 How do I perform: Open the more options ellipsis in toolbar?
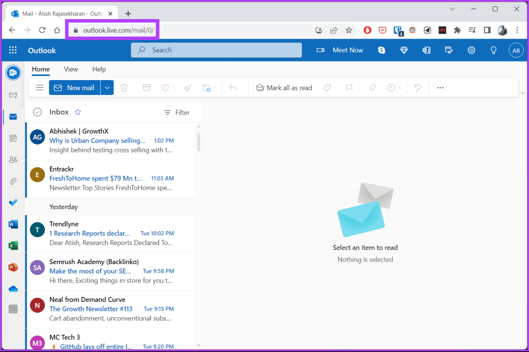coord(440,88)
